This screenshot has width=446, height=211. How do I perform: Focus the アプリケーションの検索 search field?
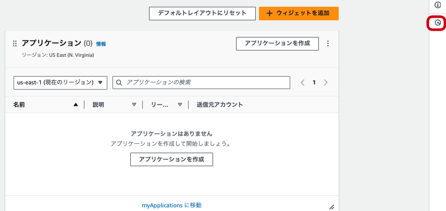coord(202,82)
